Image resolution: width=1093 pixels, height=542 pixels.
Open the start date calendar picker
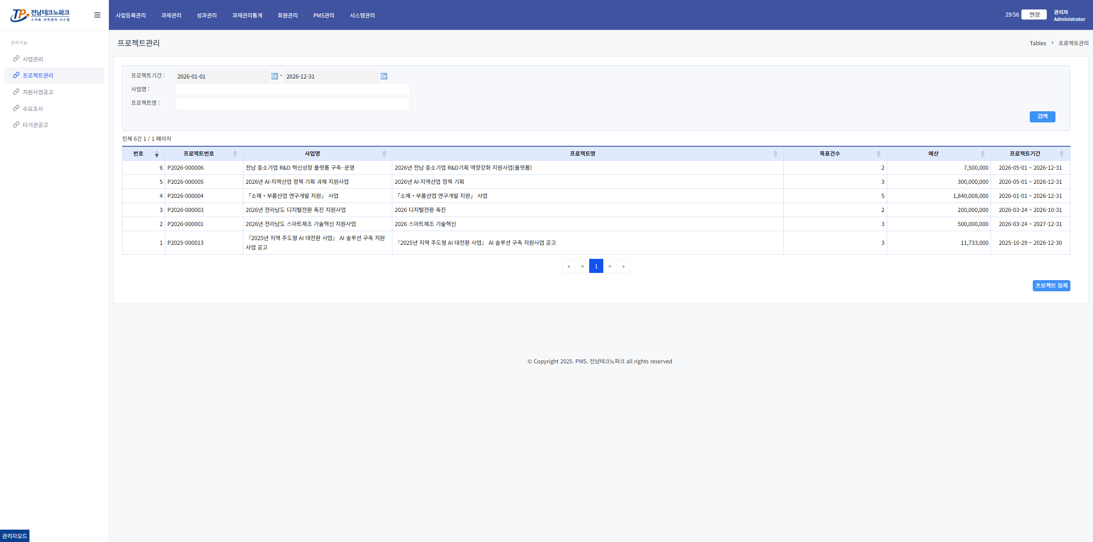275,76
